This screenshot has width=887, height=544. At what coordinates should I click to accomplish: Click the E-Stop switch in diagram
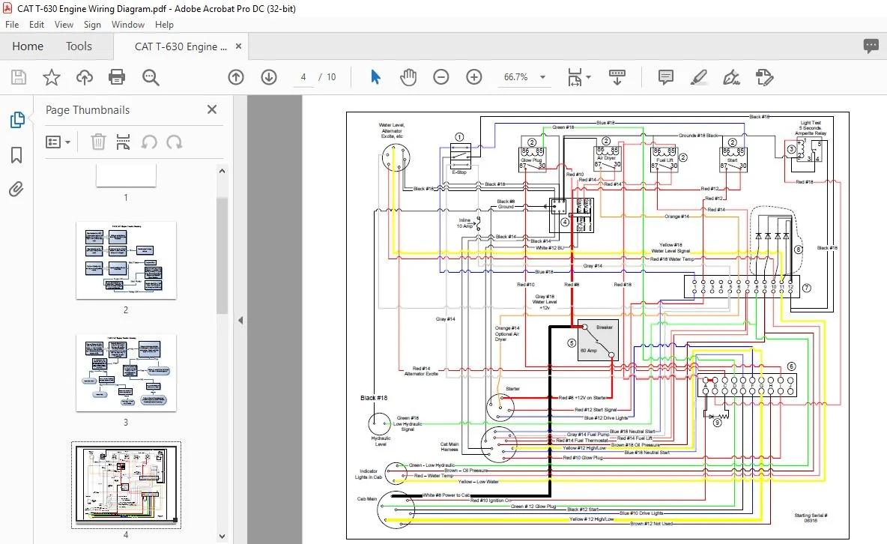point(460,157)
